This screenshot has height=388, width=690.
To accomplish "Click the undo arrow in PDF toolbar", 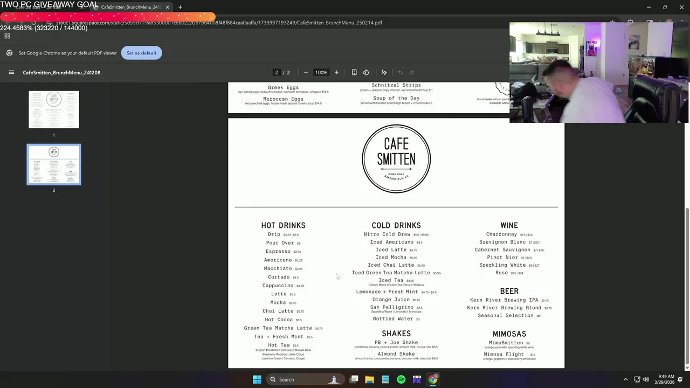I will (400, 72).
